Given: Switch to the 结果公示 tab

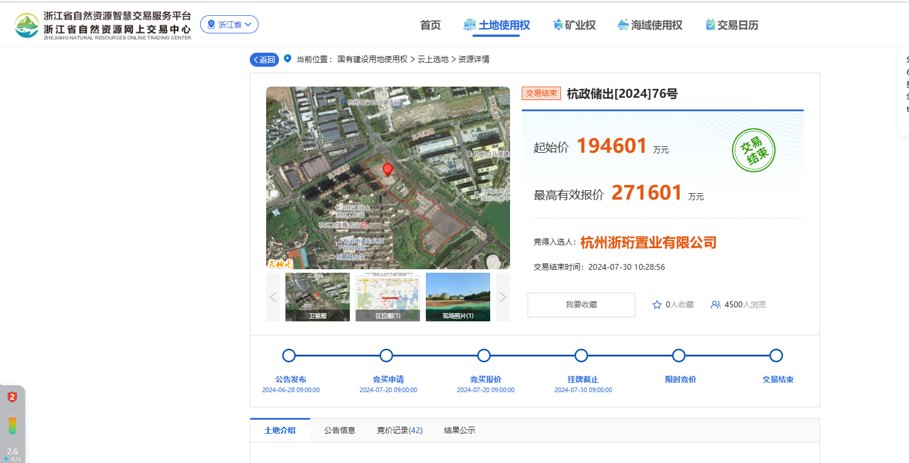Looking at the screenshot, I should 460,430.
